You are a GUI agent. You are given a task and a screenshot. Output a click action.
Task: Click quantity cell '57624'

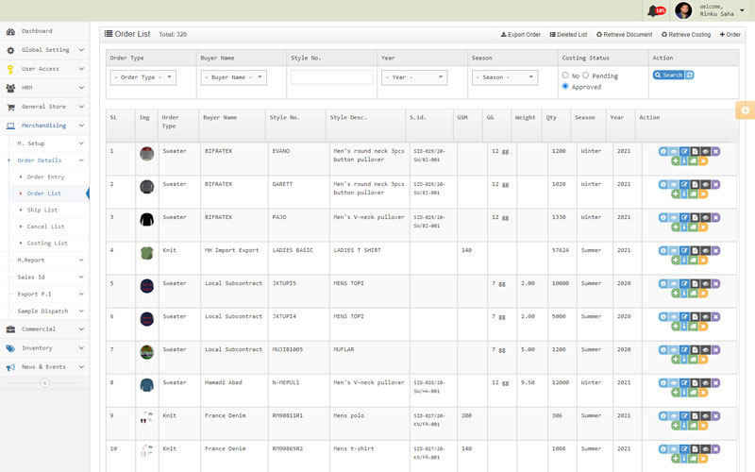[560, 250]
